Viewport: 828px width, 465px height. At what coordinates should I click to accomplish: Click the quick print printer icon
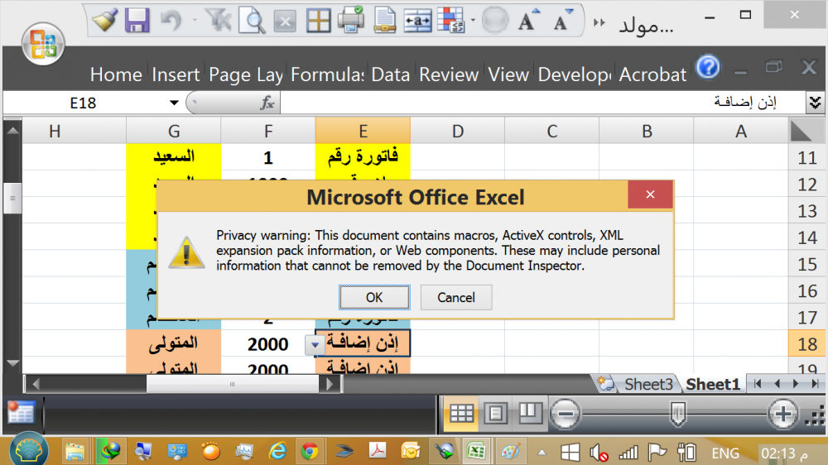(350, 20)
